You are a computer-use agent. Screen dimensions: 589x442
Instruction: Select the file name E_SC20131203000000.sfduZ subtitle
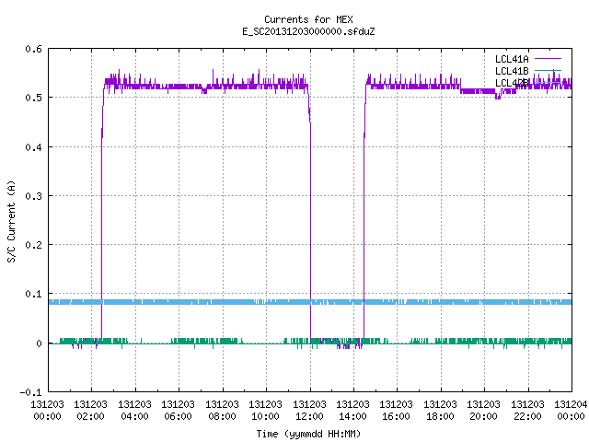[x=308, y=31]
